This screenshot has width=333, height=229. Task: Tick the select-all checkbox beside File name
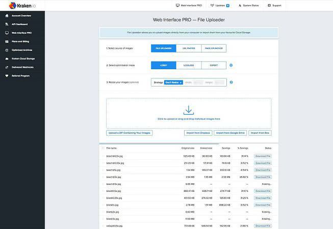[103, 148]
